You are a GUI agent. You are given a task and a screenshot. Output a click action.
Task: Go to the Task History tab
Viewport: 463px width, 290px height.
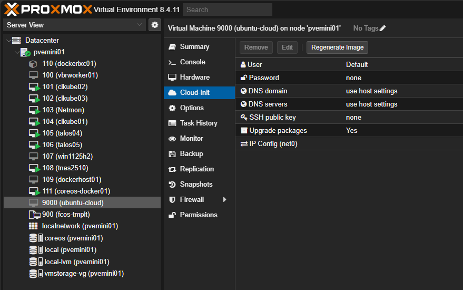click(198, 123)
